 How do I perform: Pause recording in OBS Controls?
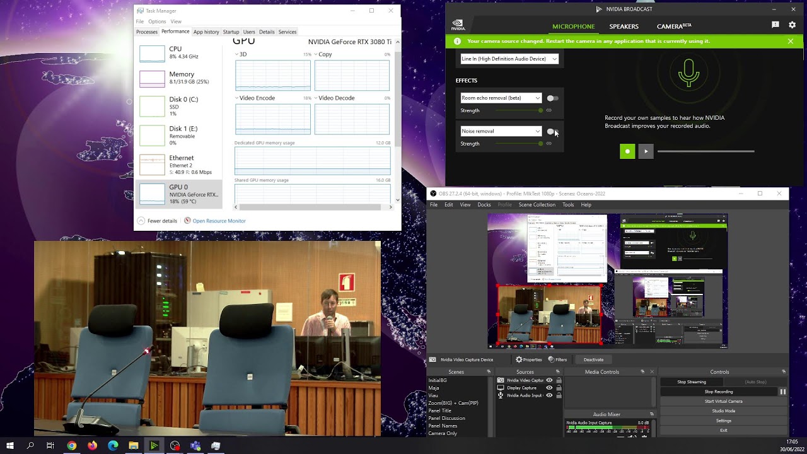[782, 392]
